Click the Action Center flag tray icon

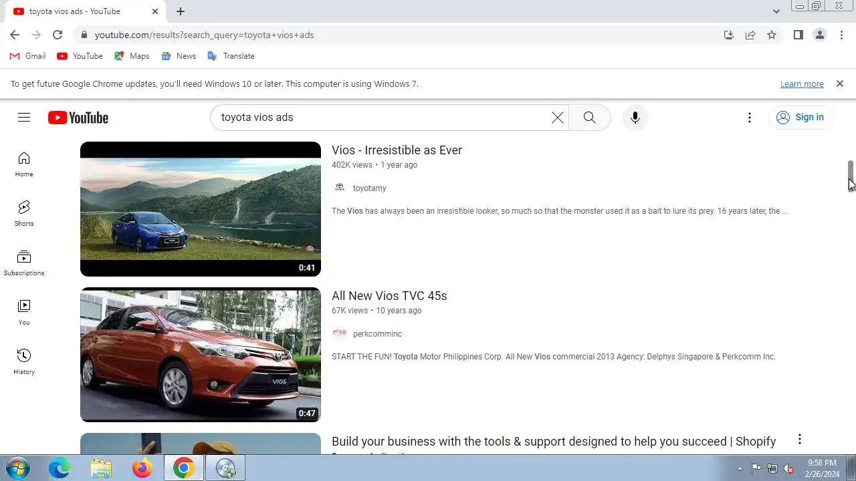[x=756, y=468]
